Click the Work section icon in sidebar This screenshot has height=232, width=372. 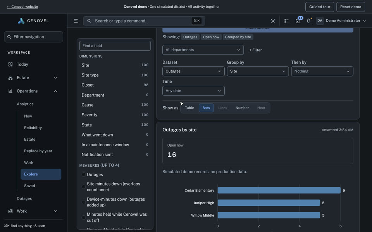click(10, 211)
